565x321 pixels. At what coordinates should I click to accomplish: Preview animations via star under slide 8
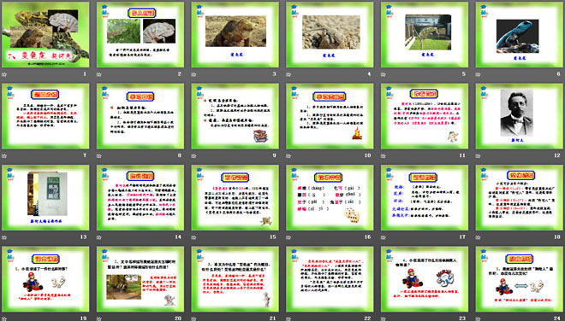(99, 156)
